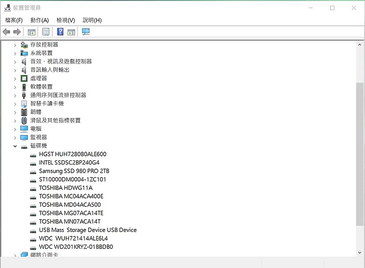Viewport: 365px width, 268px height.
Task: Click the 軟體裝置 icon
Action: pos(24,87)
